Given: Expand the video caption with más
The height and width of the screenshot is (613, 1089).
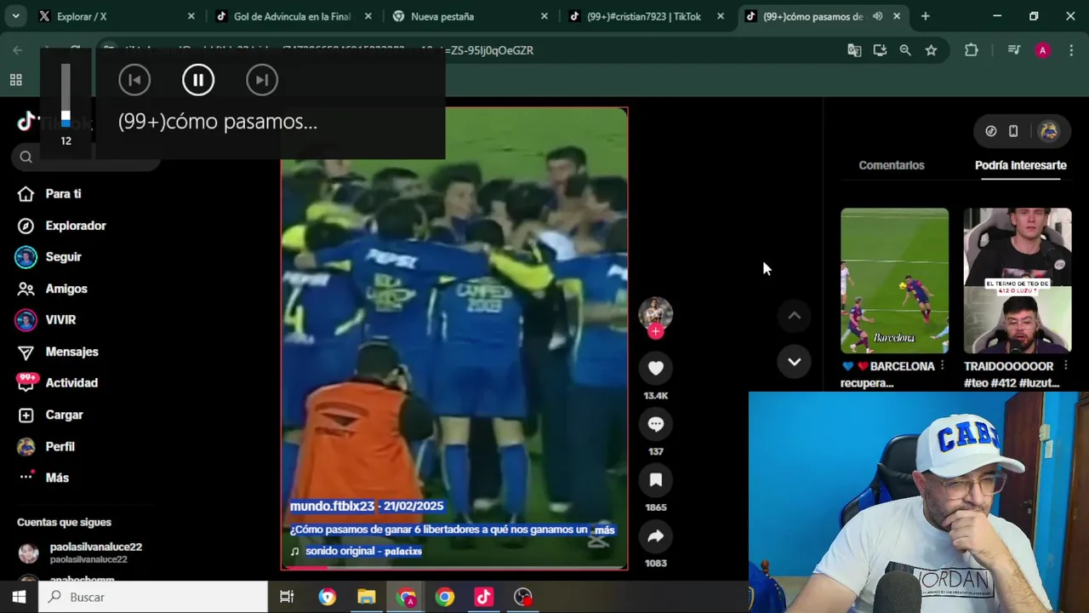Looking at the screenshot, I should click(x=604, y=530).
